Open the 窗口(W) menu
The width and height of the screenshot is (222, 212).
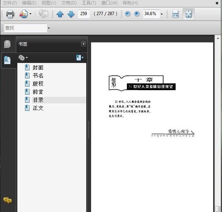coord(109,3)
